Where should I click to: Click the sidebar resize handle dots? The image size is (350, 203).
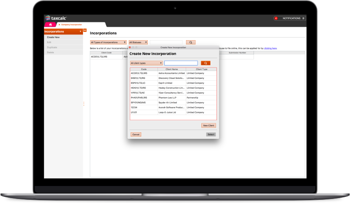click(x=84, y=104)
